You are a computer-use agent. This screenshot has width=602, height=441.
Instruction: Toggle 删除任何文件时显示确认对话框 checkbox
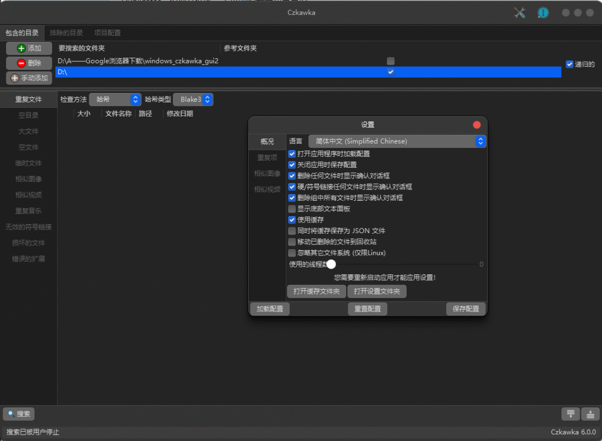[x=292, y=175]
